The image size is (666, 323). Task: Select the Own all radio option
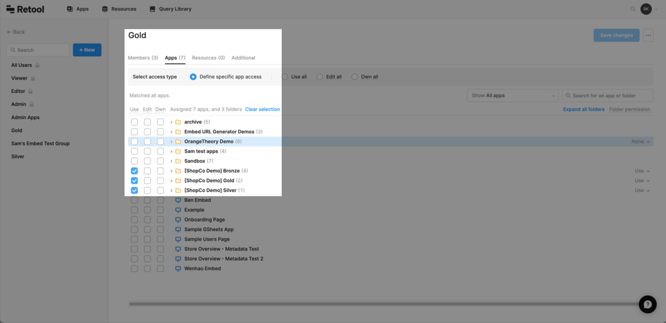pyautogui.click(x=355, y=77)
